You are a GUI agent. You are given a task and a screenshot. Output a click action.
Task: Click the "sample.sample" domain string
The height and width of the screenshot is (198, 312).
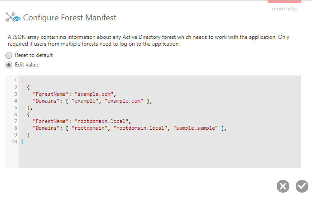click(x=196, y=128)
